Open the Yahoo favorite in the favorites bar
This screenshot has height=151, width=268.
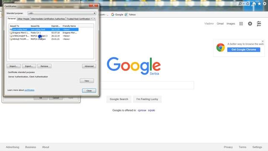[x=130, y=15]
